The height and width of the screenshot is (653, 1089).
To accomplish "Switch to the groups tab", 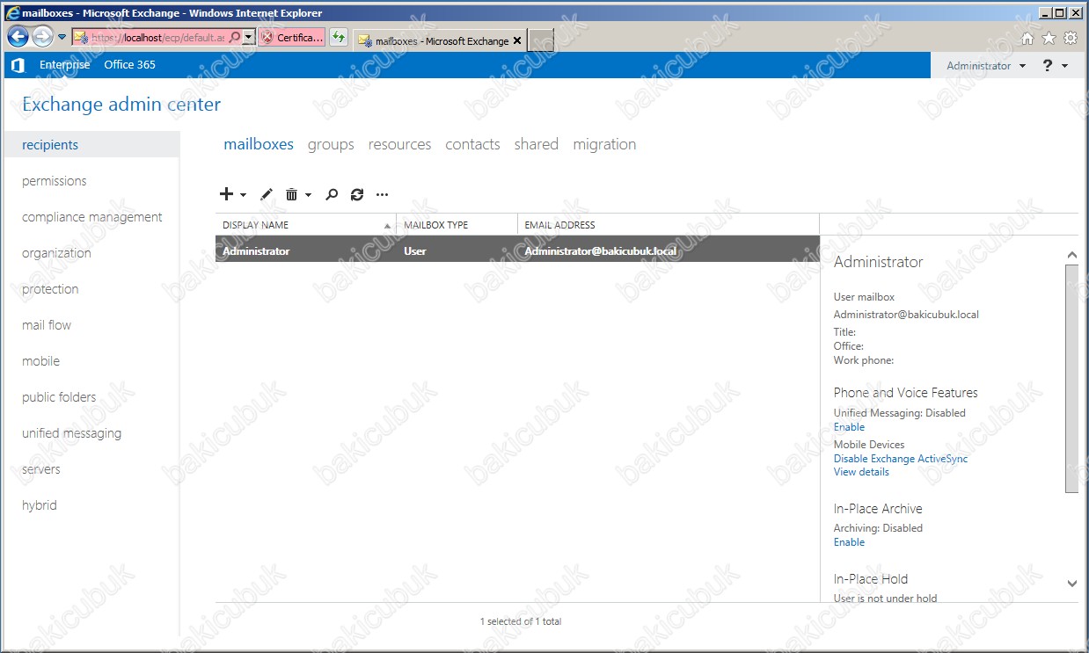I will (x=331, y=144).
